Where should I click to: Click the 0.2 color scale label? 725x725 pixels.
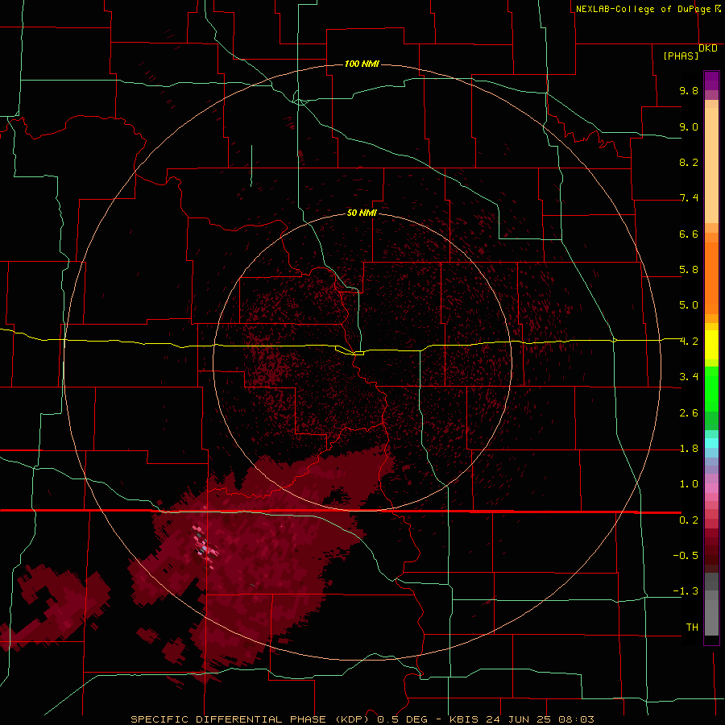(689, 520)
